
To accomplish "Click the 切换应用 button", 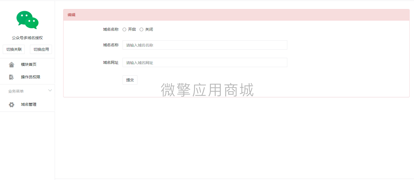I will 41,49.
